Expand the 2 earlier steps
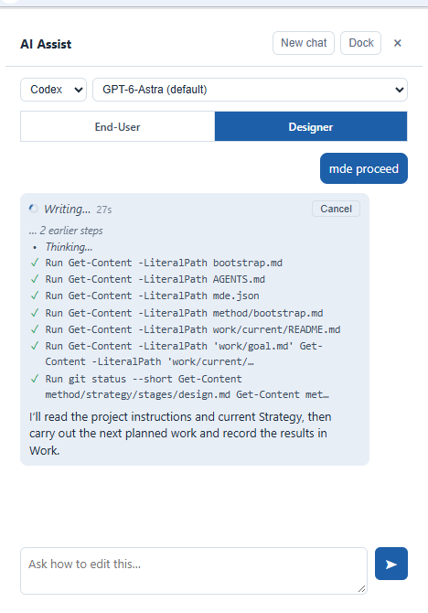 pyautogui.click(x=66, y=231)
